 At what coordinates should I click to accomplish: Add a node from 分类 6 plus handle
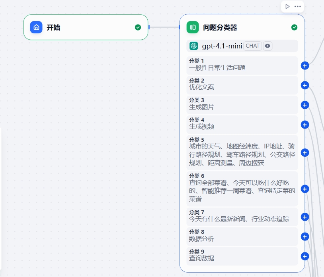click(305, 189)
